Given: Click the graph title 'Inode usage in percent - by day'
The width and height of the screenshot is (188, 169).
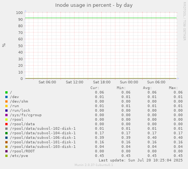Looking at the screenshot, I should pos(94,5).
